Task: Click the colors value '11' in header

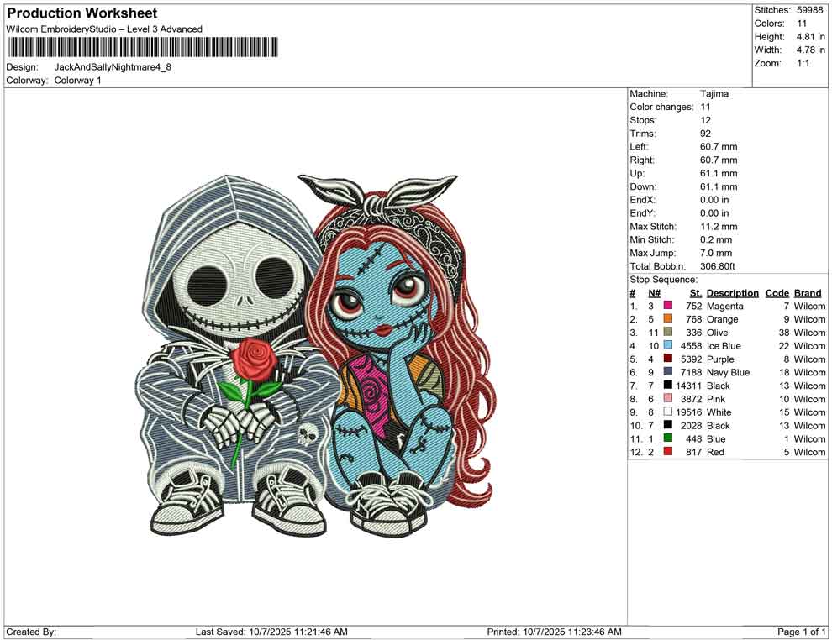Action: click(x=801, y=24)
